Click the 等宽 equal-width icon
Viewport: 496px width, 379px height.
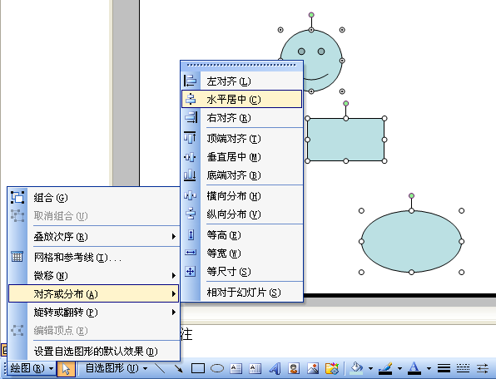tap(190, 253)
